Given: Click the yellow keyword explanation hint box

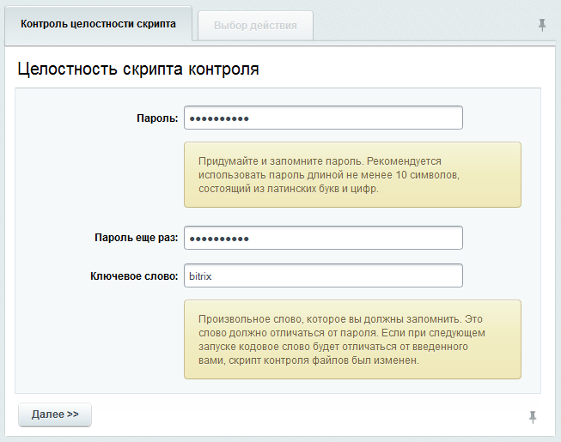Looking at the screenshot, I should 352,339.
